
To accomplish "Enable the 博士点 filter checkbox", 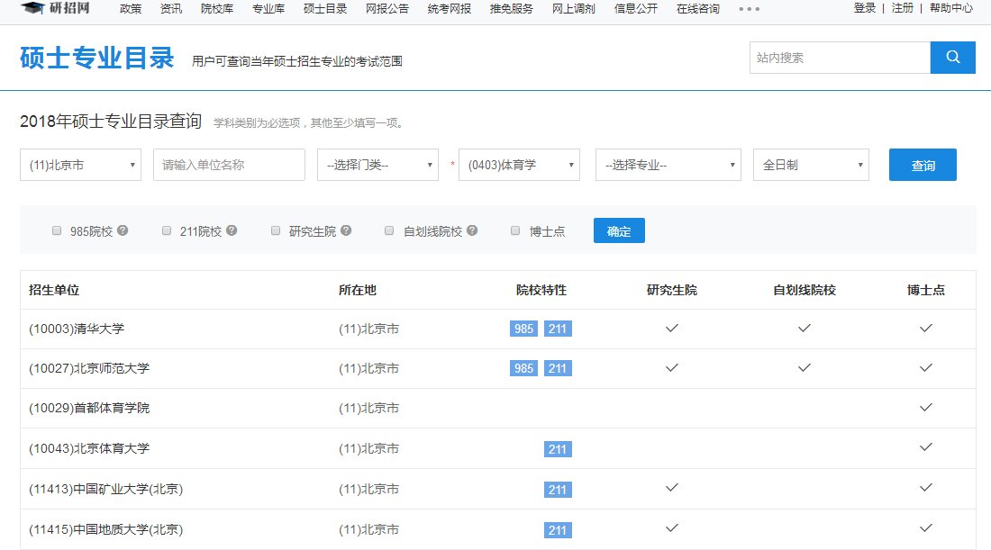I will point(515,230).
